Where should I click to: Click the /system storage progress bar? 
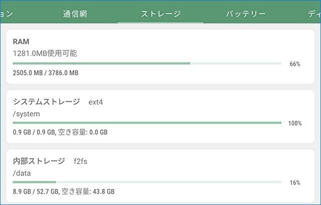(x=146, y=123)
